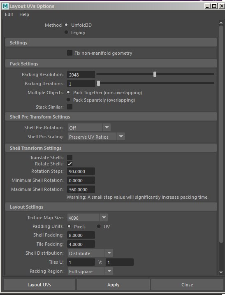Image resolution: width=225 pixels, height=295 pixels.
Task: Click the Tile Padding field
Action: tap(81, 244)
